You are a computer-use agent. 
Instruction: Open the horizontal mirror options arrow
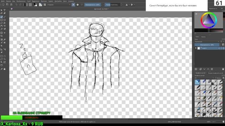129,5
